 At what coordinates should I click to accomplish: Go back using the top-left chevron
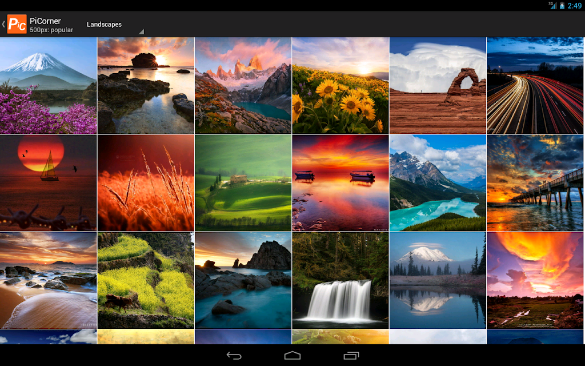[x=3, y=24]
